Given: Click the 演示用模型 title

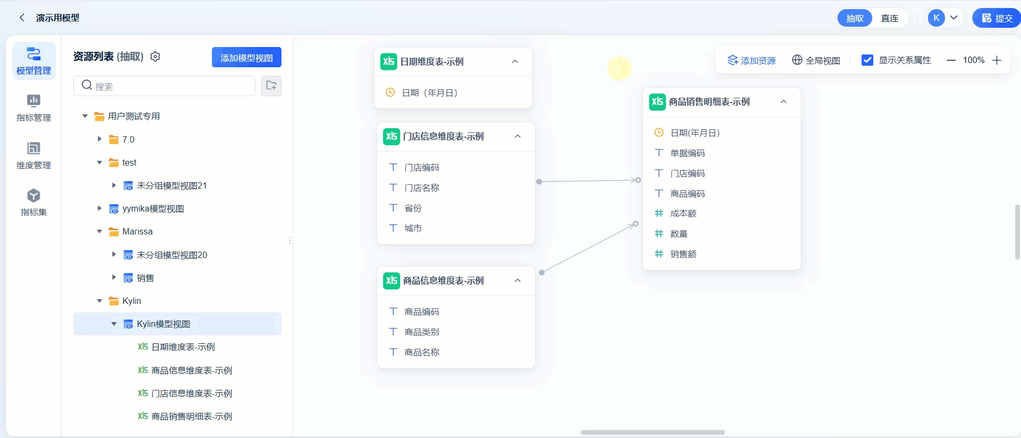Looking at the screenshot, I should pyautogui.click(x=58, y=18).
